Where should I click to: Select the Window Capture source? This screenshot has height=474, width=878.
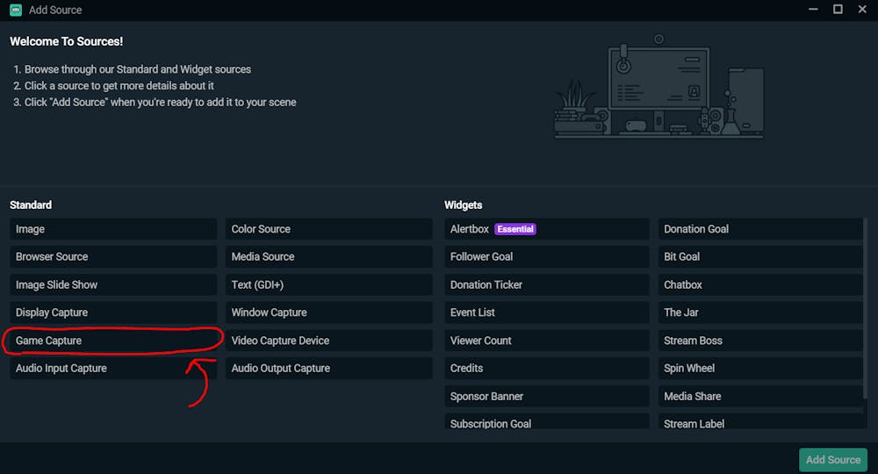(x=328, y=312)
